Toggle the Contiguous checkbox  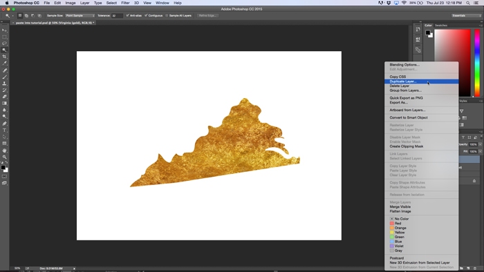pos(146,15)
